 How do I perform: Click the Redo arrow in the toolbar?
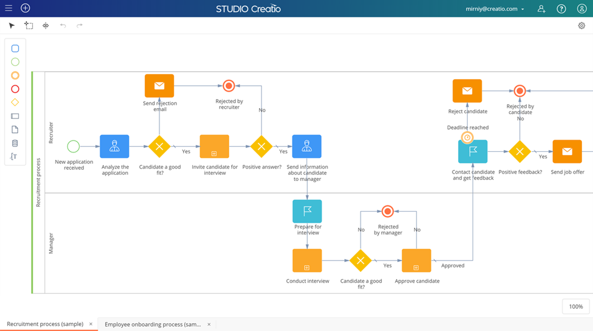tap(78, 25)
